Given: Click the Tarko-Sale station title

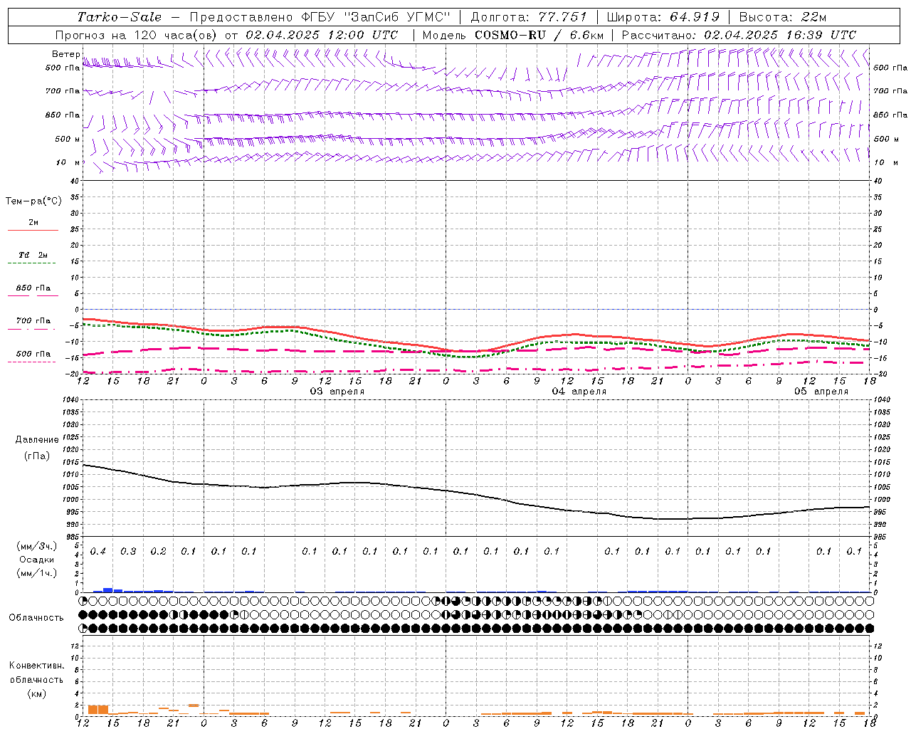Looking at the screenshot, I should coord(119,17).
